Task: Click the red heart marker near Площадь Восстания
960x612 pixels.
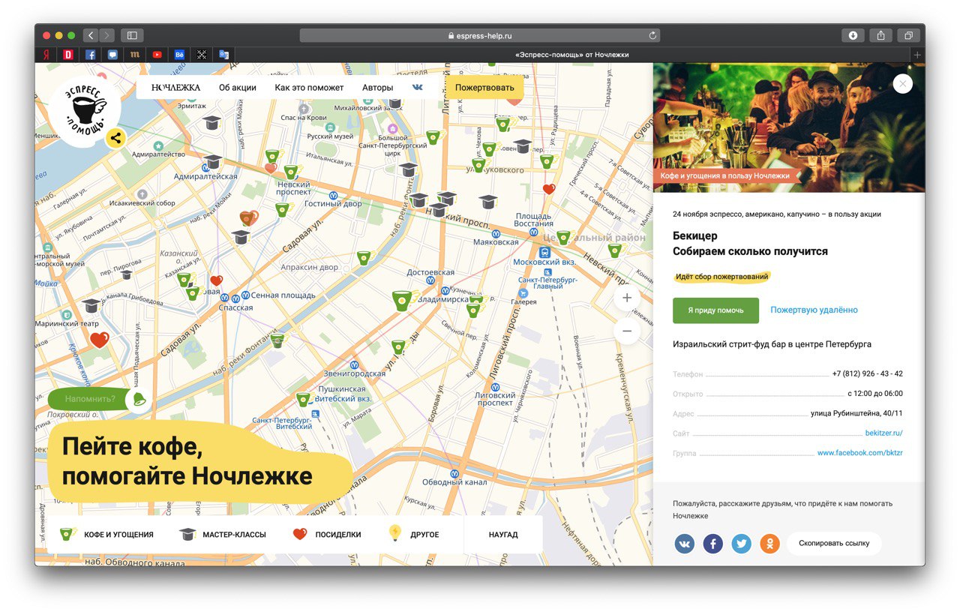Action: pyautogui.click(x=549, y=189)
